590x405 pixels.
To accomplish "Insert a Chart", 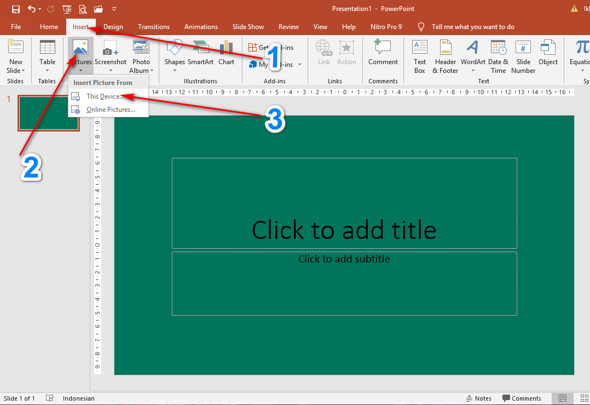I will pyautogui.click(x=226, y=52).
